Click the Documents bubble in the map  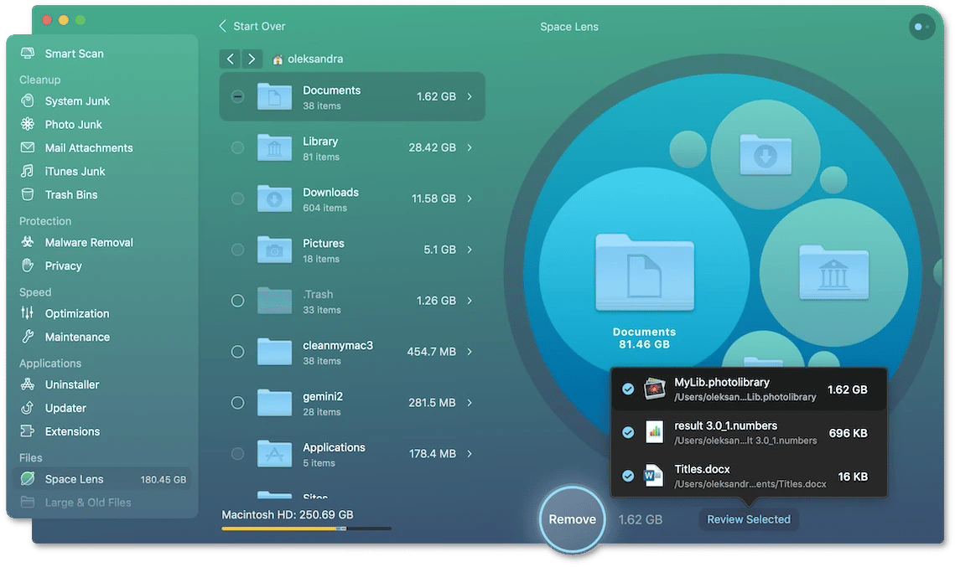644,272
